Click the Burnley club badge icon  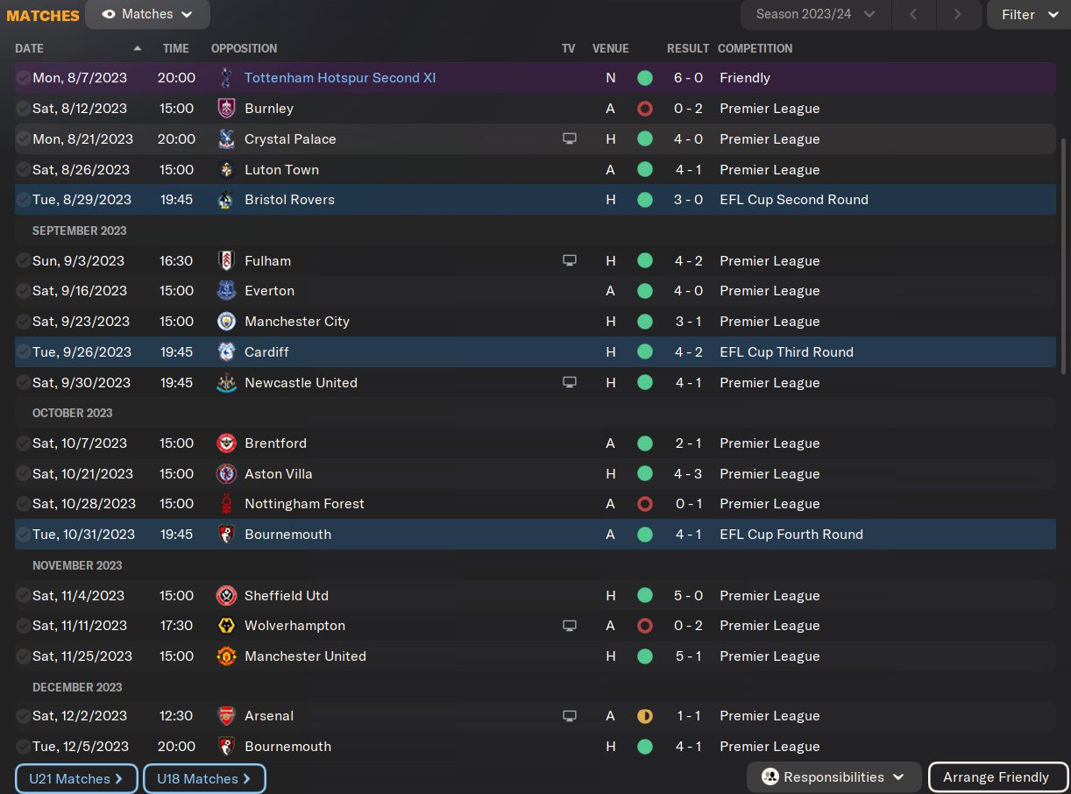tap(226, 109)
